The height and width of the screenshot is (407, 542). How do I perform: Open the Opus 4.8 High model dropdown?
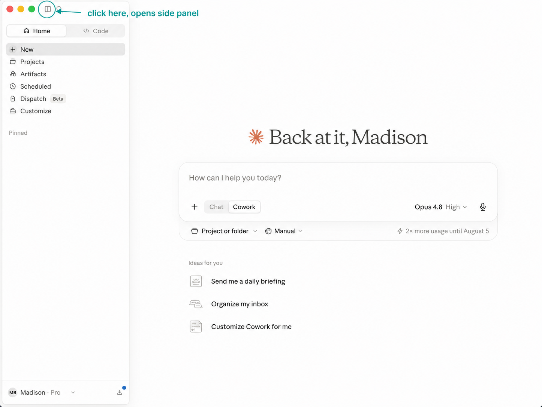[441, 207]
